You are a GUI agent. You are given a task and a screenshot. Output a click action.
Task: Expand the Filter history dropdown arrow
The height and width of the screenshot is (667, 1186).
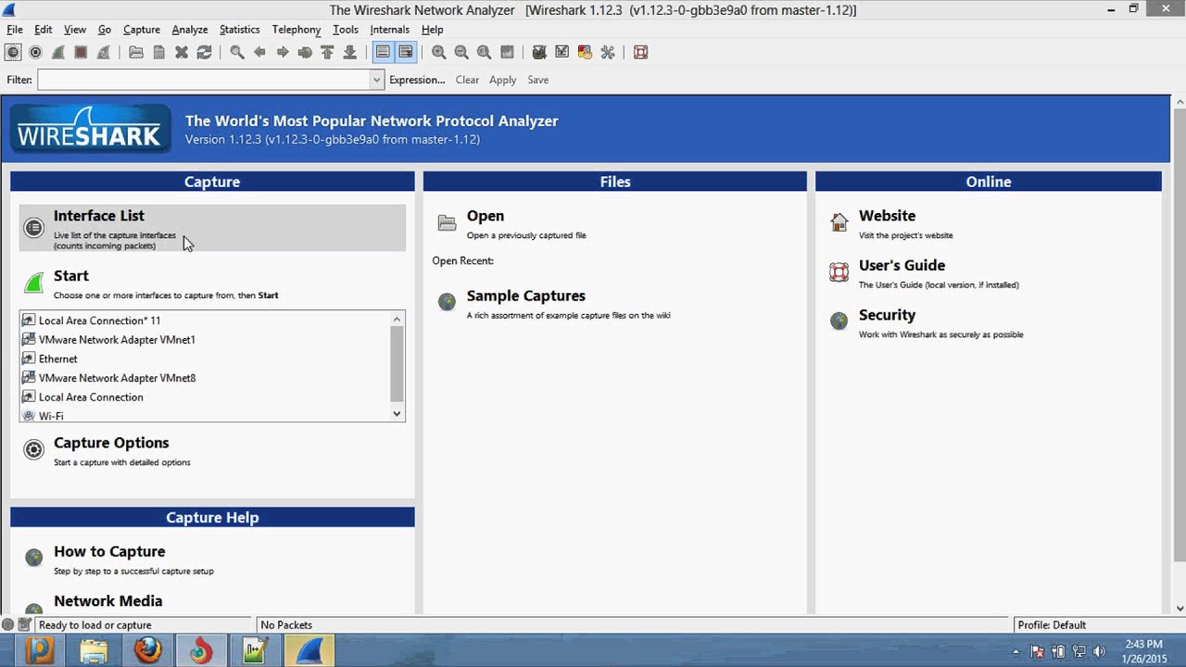click(376, 80)
